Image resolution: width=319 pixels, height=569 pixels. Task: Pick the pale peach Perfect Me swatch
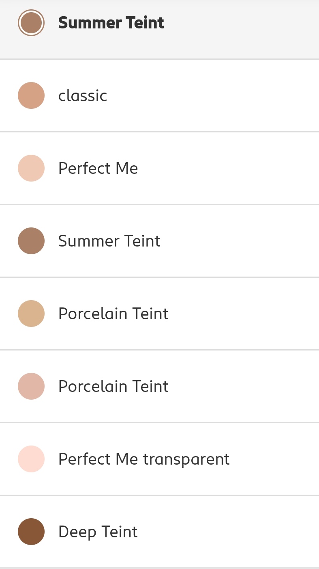pos(31,168)
